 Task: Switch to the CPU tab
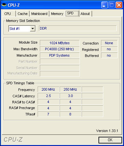pyautogui.click(x=9, y=14)
